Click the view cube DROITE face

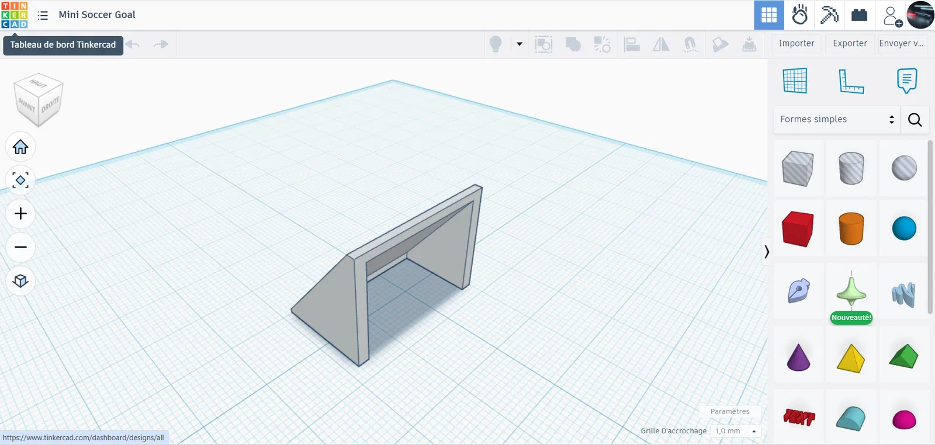pyautogui.click(x=51, y=106)
